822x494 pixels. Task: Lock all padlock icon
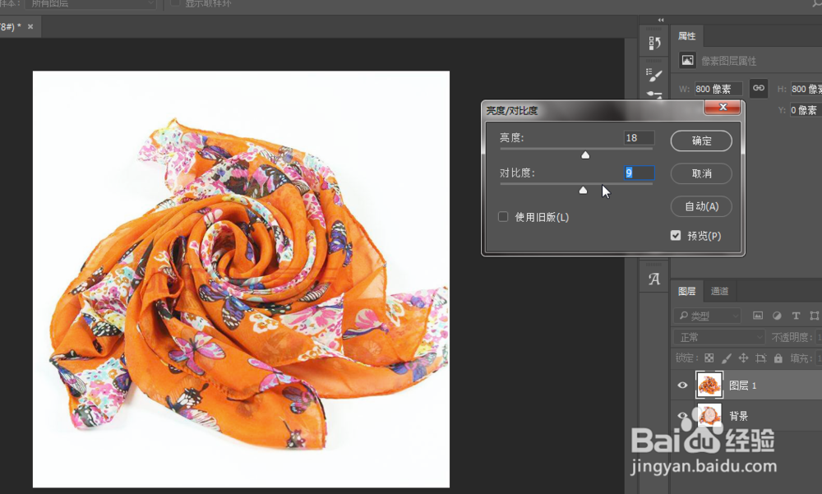pyautogui.click(x=778, y=358)
